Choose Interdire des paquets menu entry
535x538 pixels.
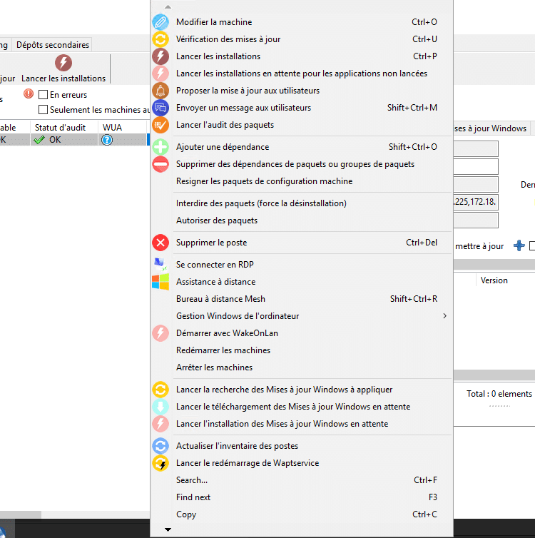302,203
